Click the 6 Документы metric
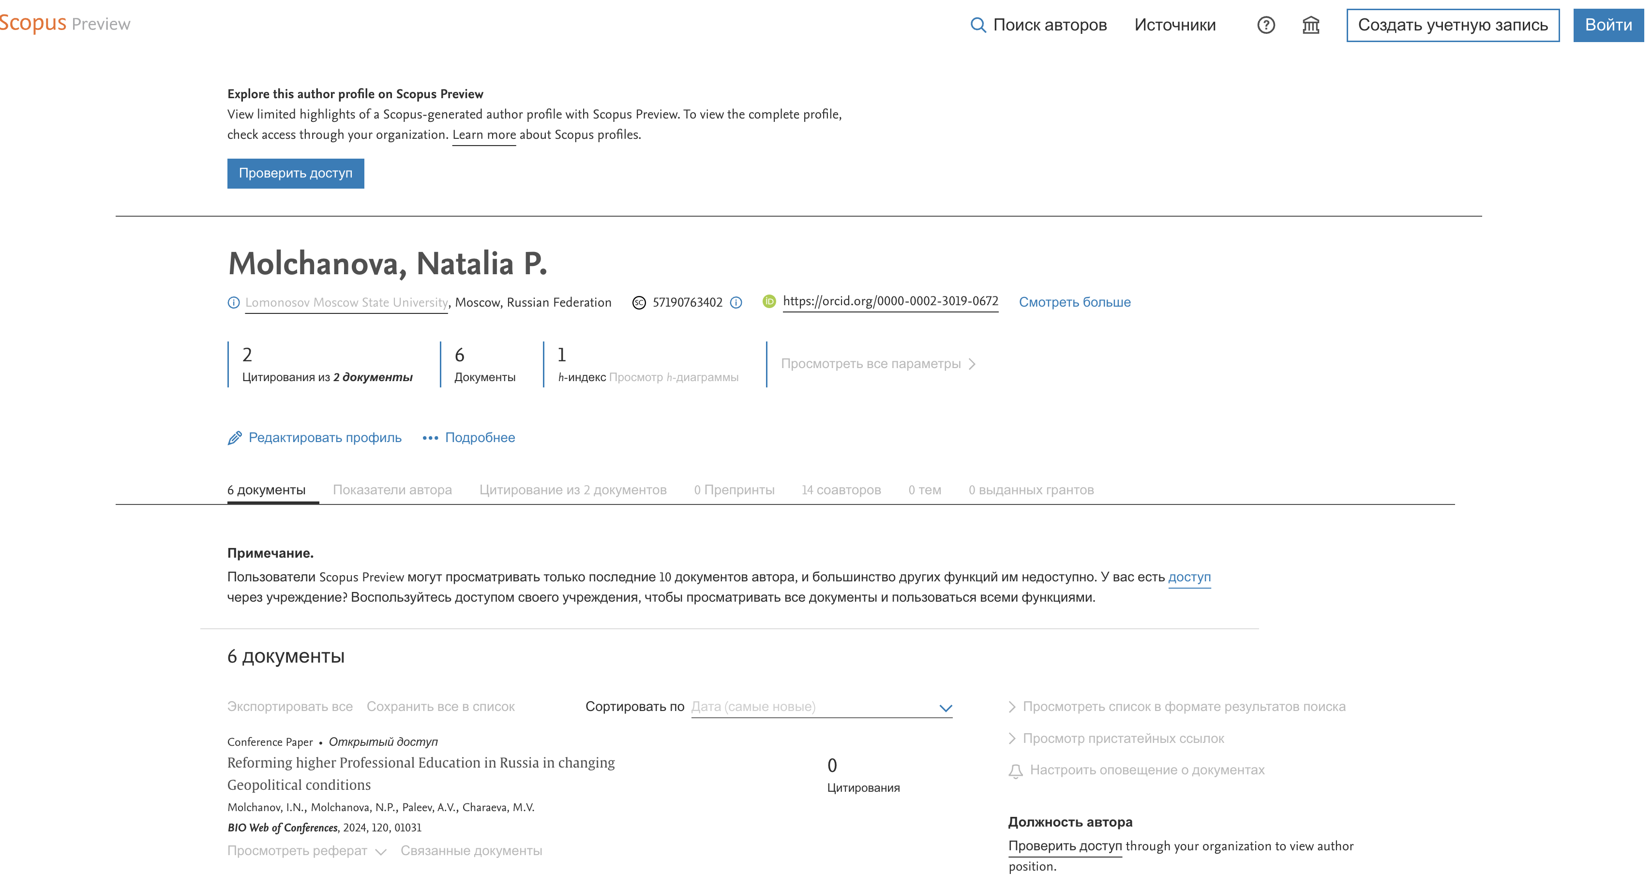Image resolution: width=1652 pixels, height=888 pixels. pos(485,364)
